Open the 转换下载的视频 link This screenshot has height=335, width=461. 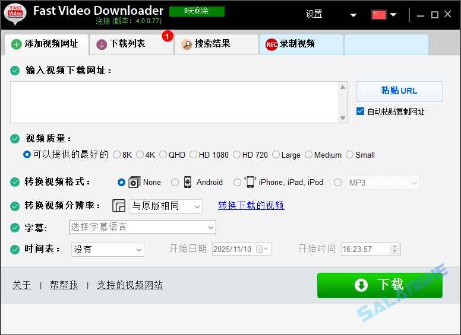coord(251,206)
